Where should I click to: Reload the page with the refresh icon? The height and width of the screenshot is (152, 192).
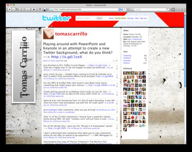22,9
